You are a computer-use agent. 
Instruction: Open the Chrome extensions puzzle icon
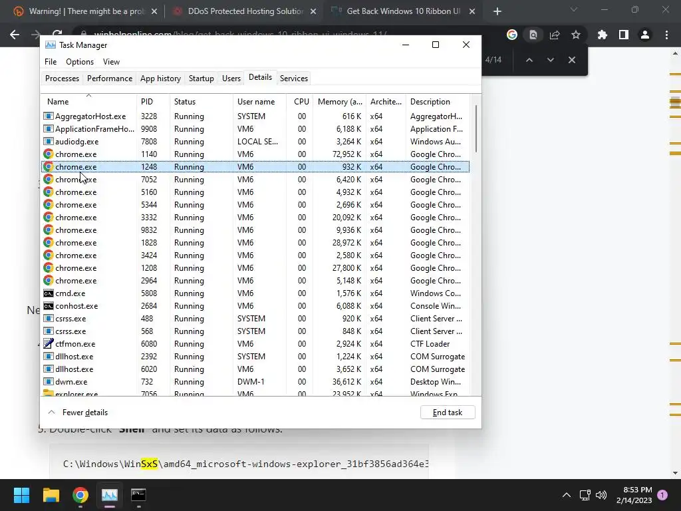click(x=603, y=35)
